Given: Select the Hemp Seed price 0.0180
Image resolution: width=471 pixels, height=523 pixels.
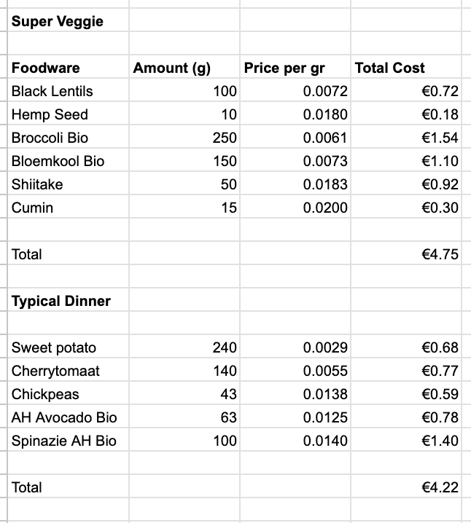Looking at the screenshot, I should pos(325,114).
